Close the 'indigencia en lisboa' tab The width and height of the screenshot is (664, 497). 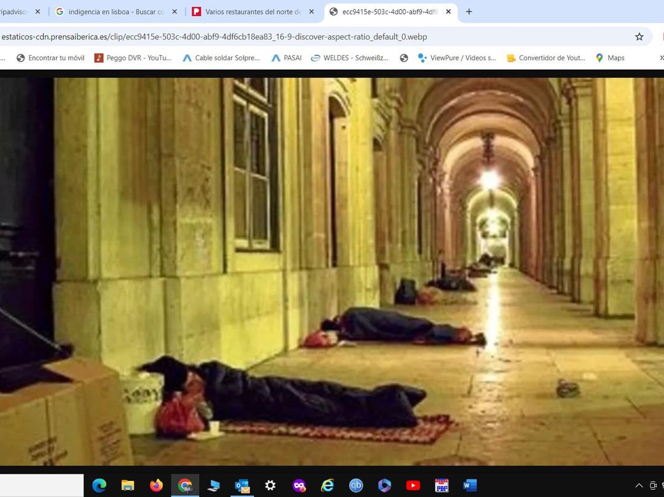(x=174, y=12)
